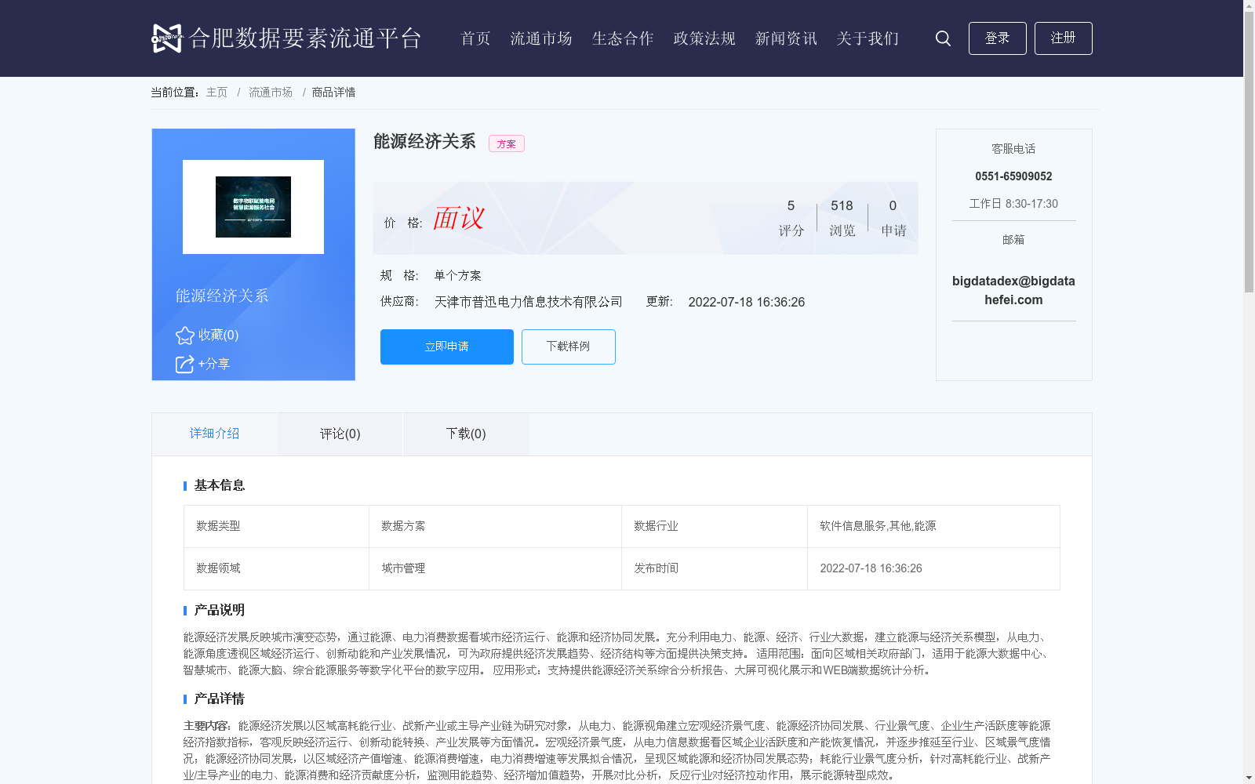Click the 产品详情 section heading

220,699
